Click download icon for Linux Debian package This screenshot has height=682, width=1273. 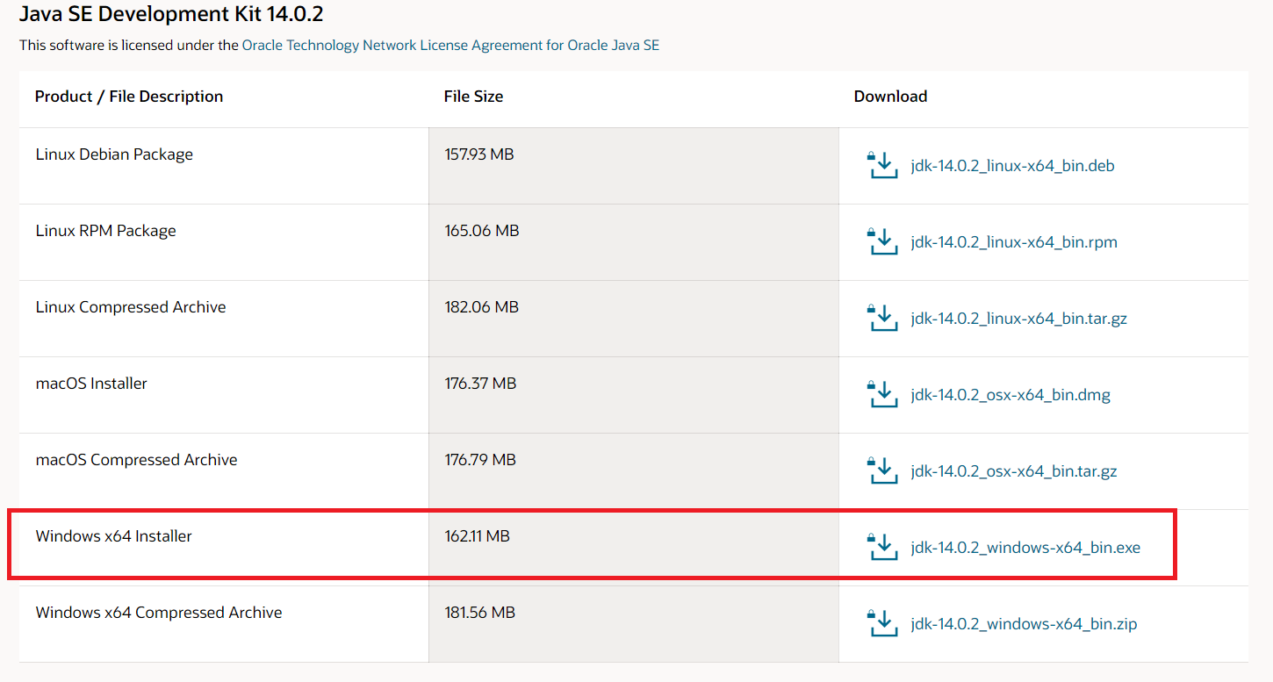coord(882,165)
